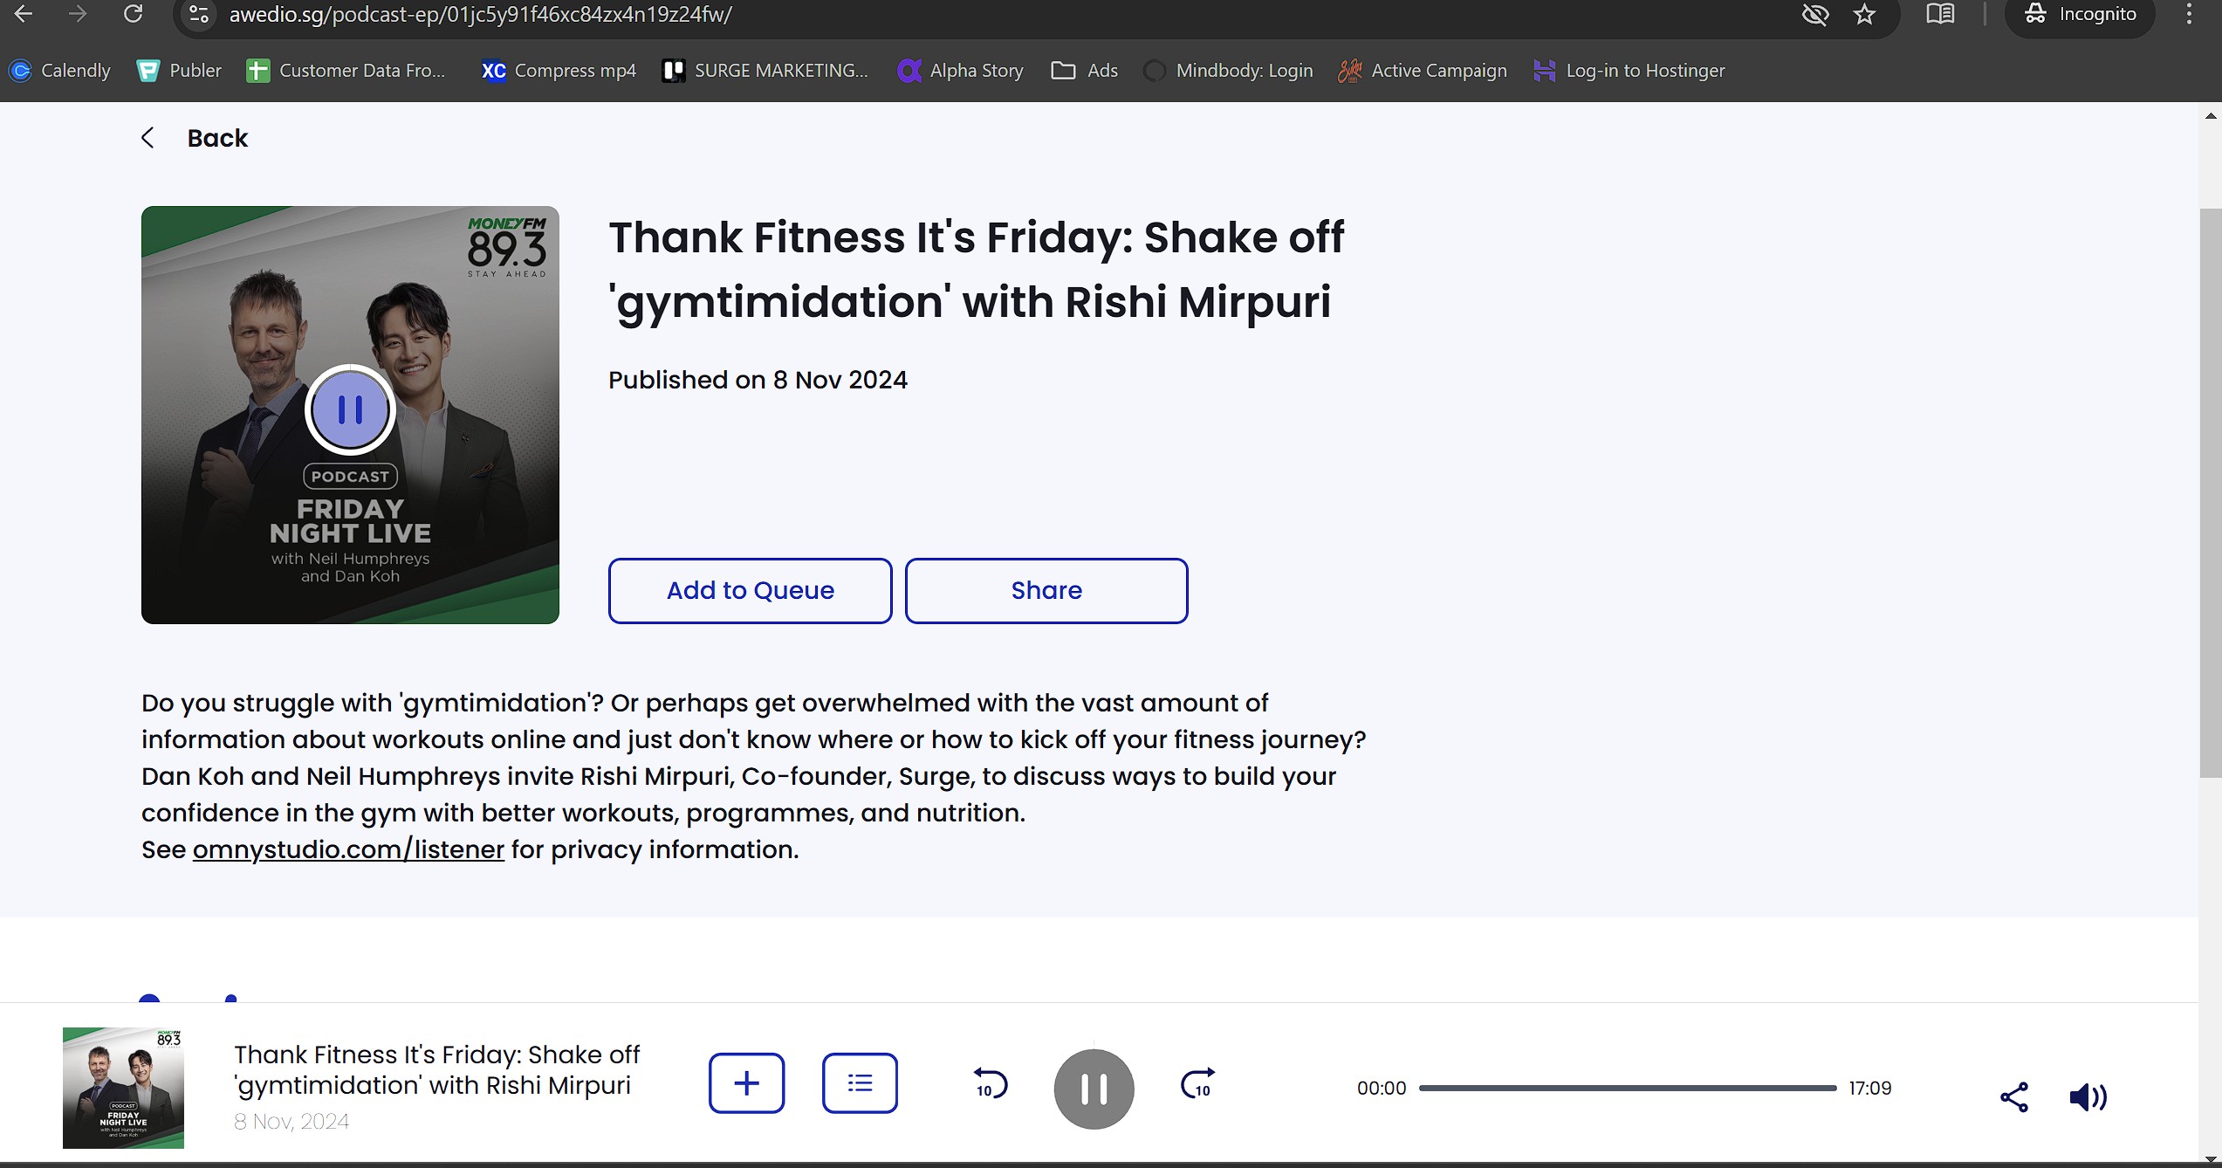The height and width of the screenshot is (1168, 2222).
Task: Bookmark this page with the star icon
Action: pos(1864,14)
